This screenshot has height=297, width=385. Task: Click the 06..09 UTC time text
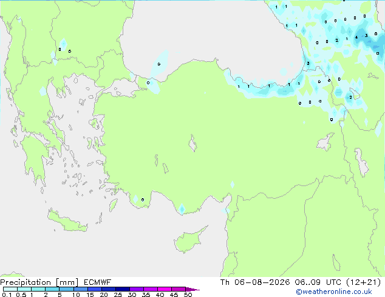(318, 282)
